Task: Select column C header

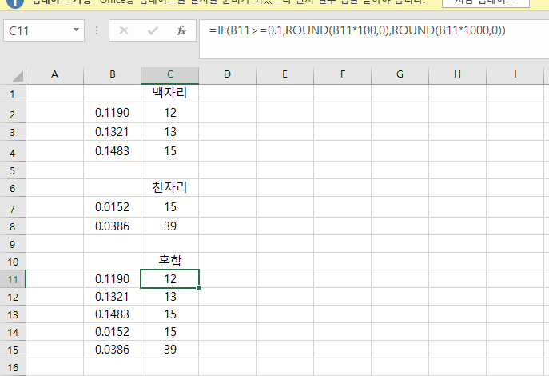Action: pos(169,74)
